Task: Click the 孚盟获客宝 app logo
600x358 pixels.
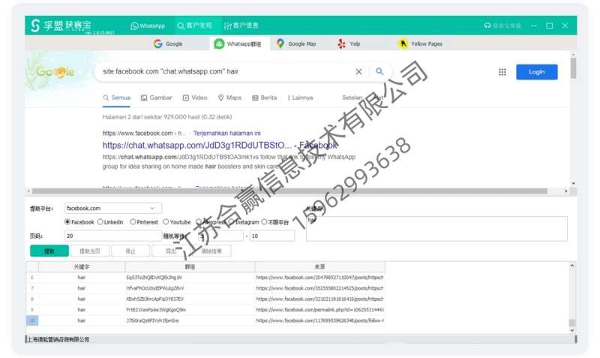Action: tap(61, 26)
